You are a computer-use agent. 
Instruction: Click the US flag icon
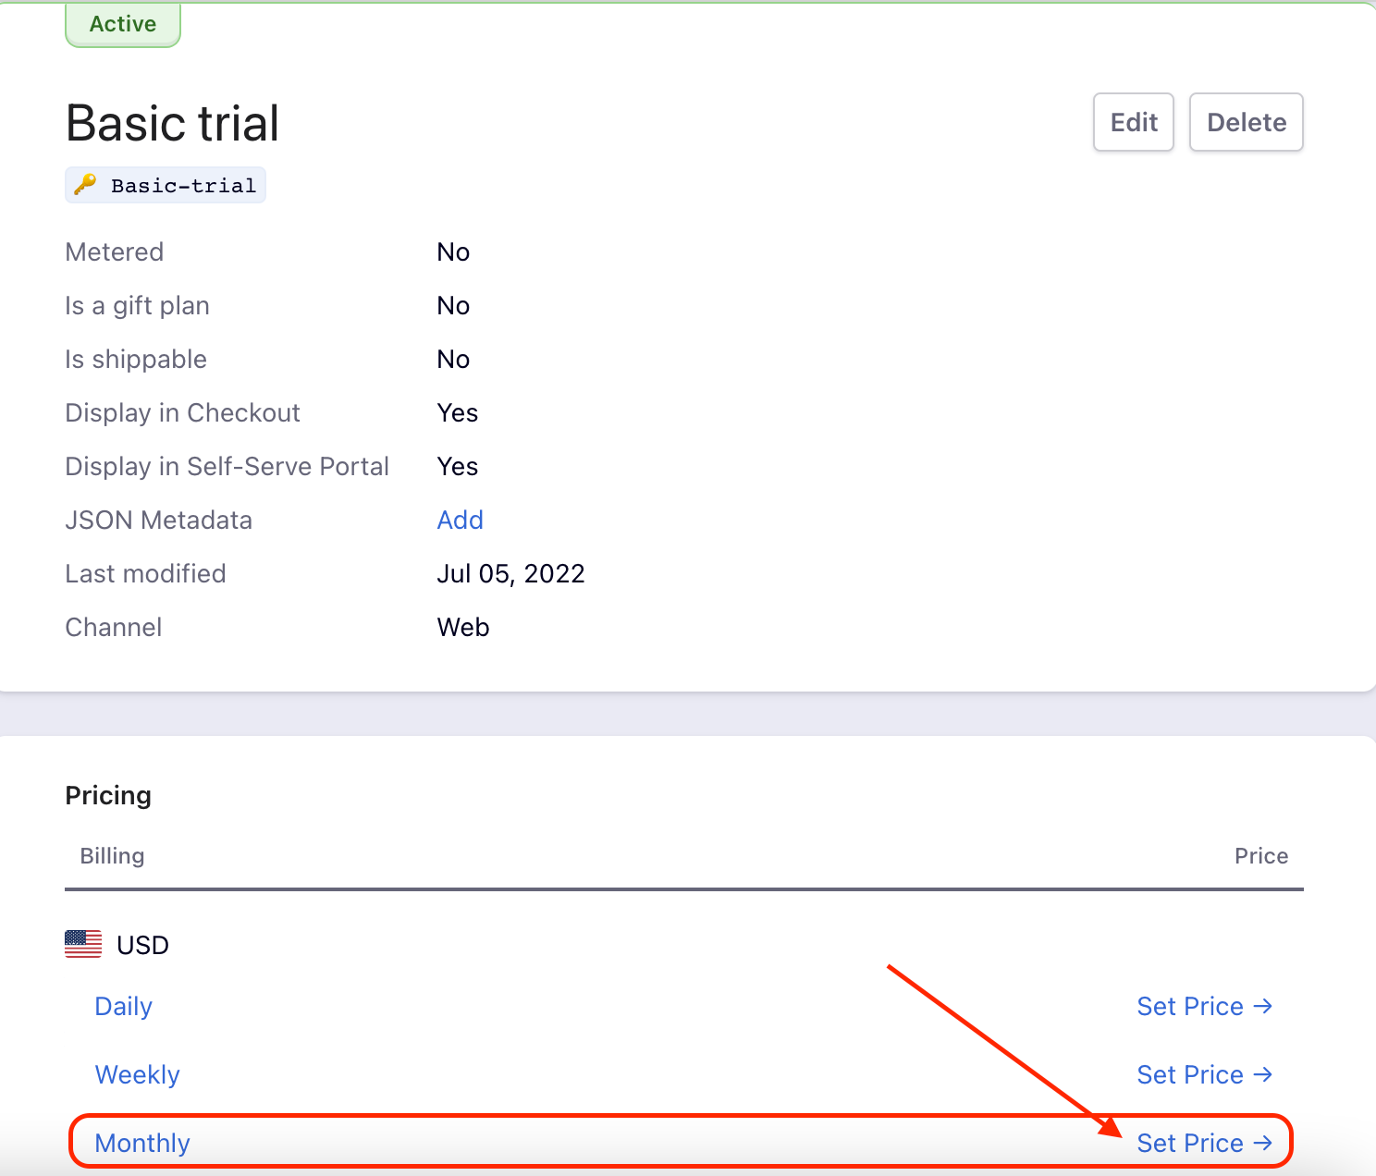tap(83, 944)
